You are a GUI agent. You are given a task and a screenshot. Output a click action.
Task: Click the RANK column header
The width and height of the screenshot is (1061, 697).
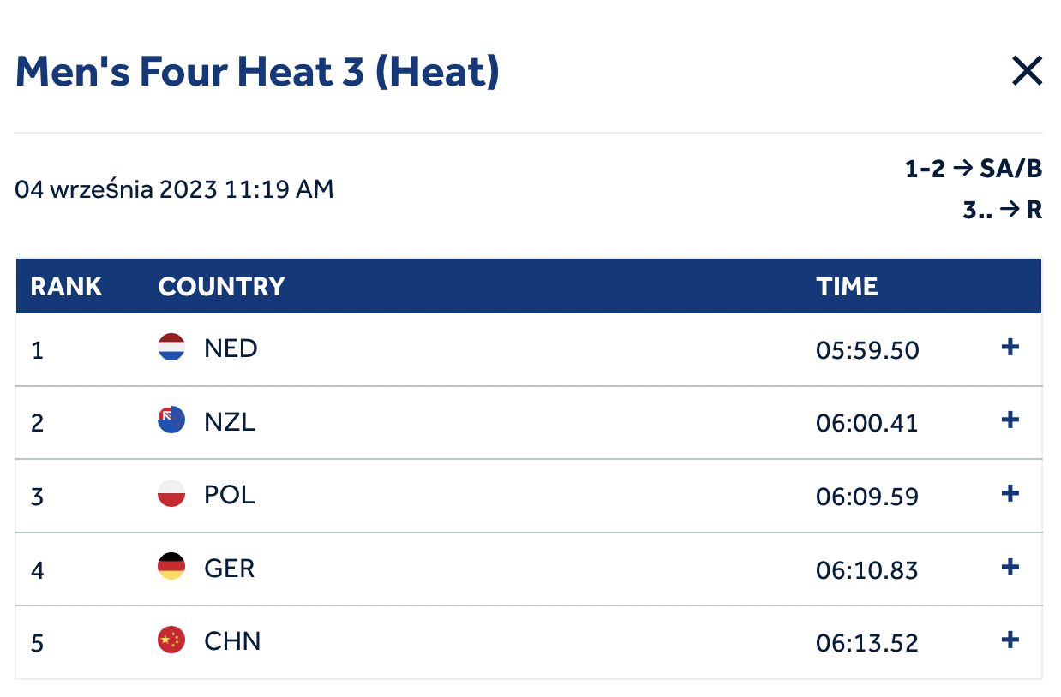pos(66,286)
